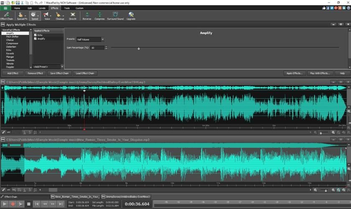Expand the Cleanup dropdown arrow
This screenshot has width=351, height=209.
tap(64, 16)
